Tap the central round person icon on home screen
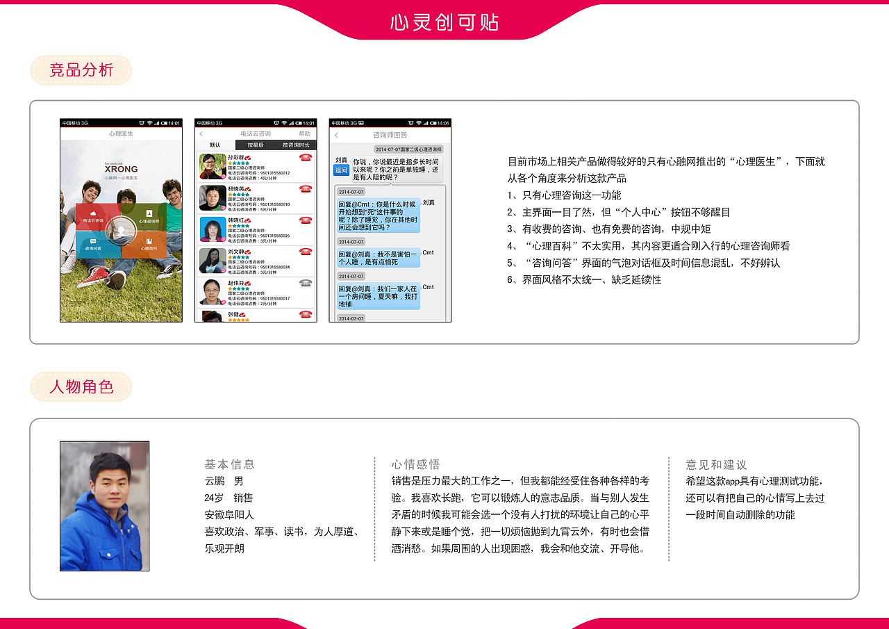The height and width of the screenshot is (629, 889). pyautogui.click(x=122, y=229)
